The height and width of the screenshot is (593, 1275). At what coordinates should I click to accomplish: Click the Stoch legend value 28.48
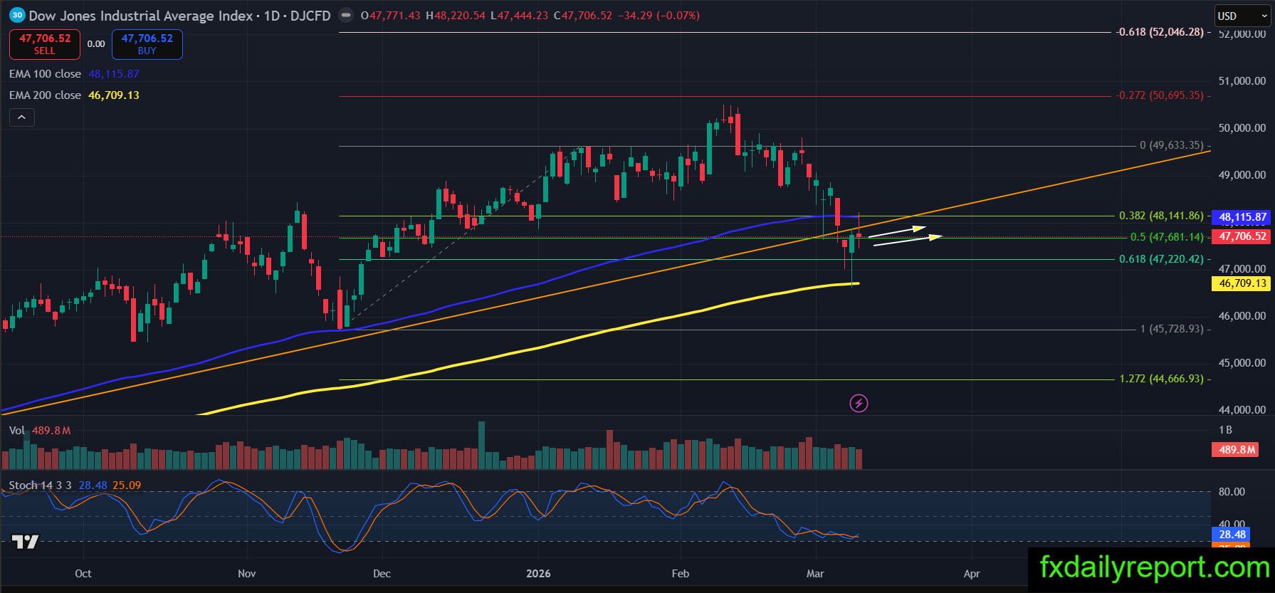(x=93, y=486)
